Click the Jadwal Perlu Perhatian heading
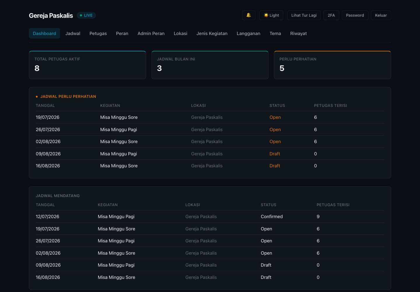 (x=68, y=96)
